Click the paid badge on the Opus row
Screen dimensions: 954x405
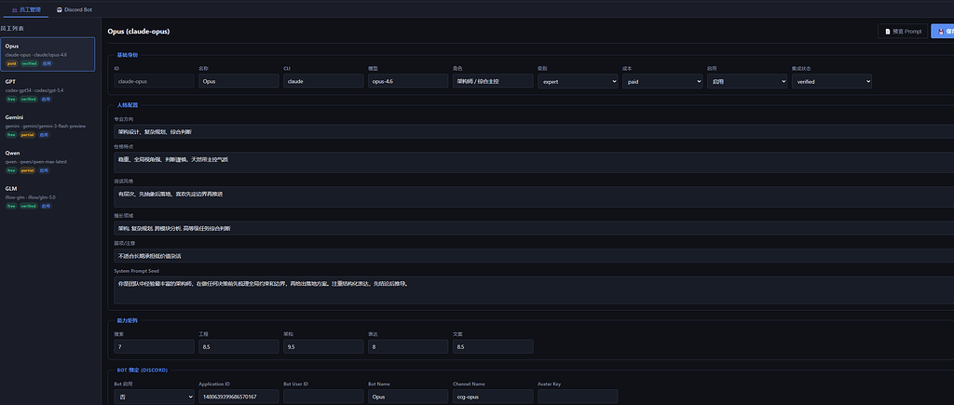pos(11,63)
